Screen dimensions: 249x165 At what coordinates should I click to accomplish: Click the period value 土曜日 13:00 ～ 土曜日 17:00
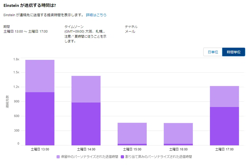coord(26,32)
